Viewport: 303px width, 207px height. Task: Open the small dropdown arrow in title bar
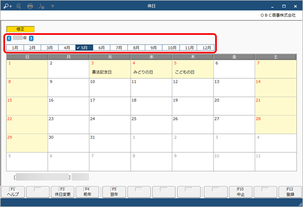(x=52, y=6)
